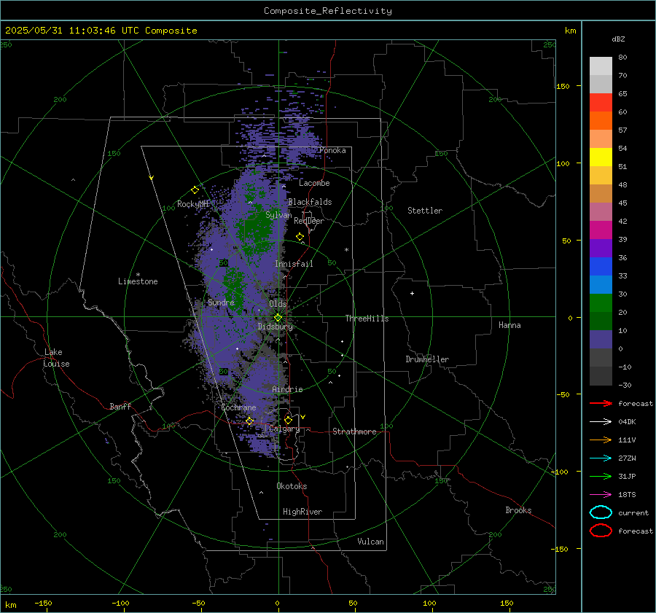
Task: Click the current legend label
Action: [633, 512]
